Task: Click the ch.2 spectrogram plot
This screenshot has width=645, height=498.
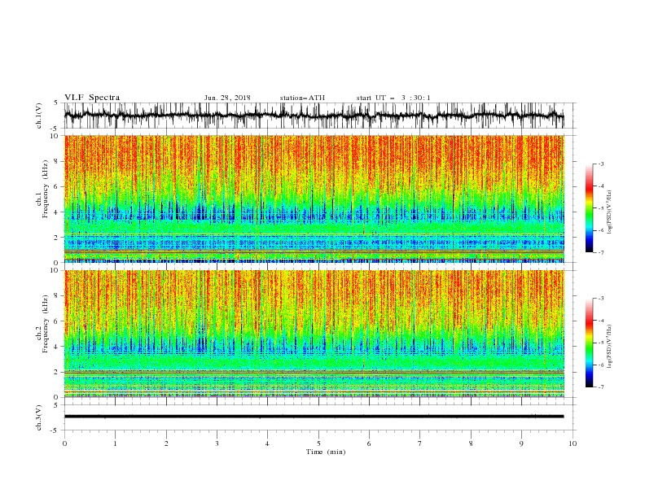Action: pyautogui.click(x=314, y=334)
